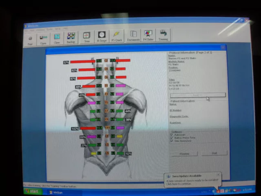Click the T5 vertebra label
Screen dimensions: 261x196
106,102
